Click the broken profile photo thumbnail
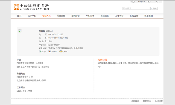This screenshot has height=105, width=175. 20,31
